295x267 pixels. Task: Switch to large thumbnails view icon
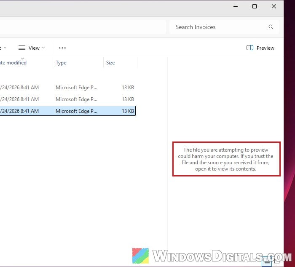pyautogui.click(x=277, y=262)
